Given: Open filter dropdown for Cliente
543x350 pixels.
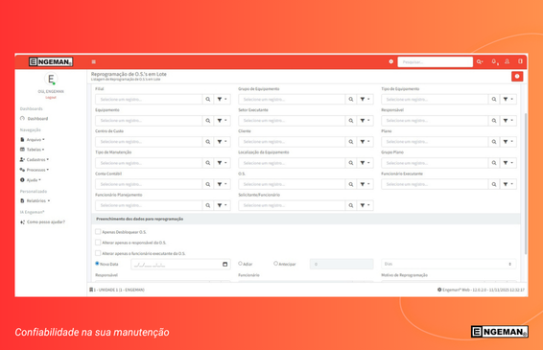Looking at the screenshot, I should [x=365, y=142].
